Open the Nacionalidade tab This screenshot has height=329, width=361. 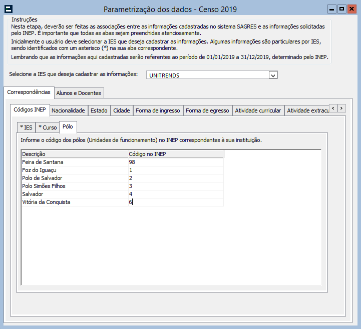point(68,110)
